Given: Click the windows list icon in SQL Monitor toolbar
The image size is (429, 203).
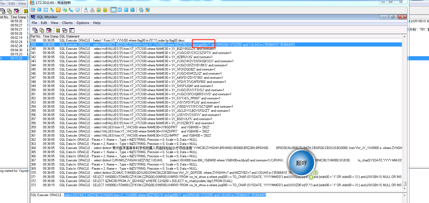Looking at the screenshot, I should coord(65,30).
